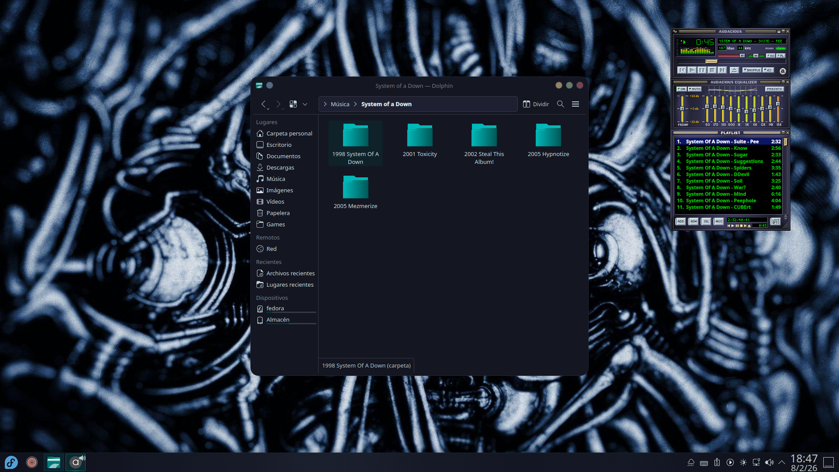Skip to next track in Audacious
Viewport: 839px width, 472px height.
[x=722, y=70]
